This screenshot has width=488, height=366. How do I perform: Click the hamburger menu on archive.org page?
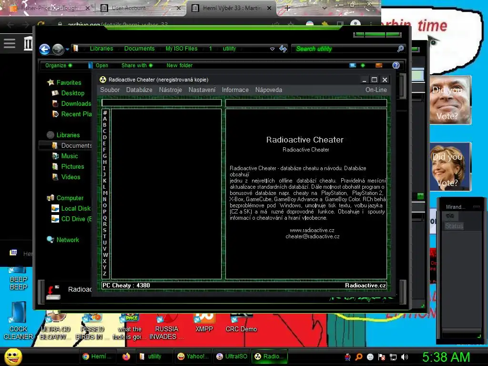tap(10, 43)
